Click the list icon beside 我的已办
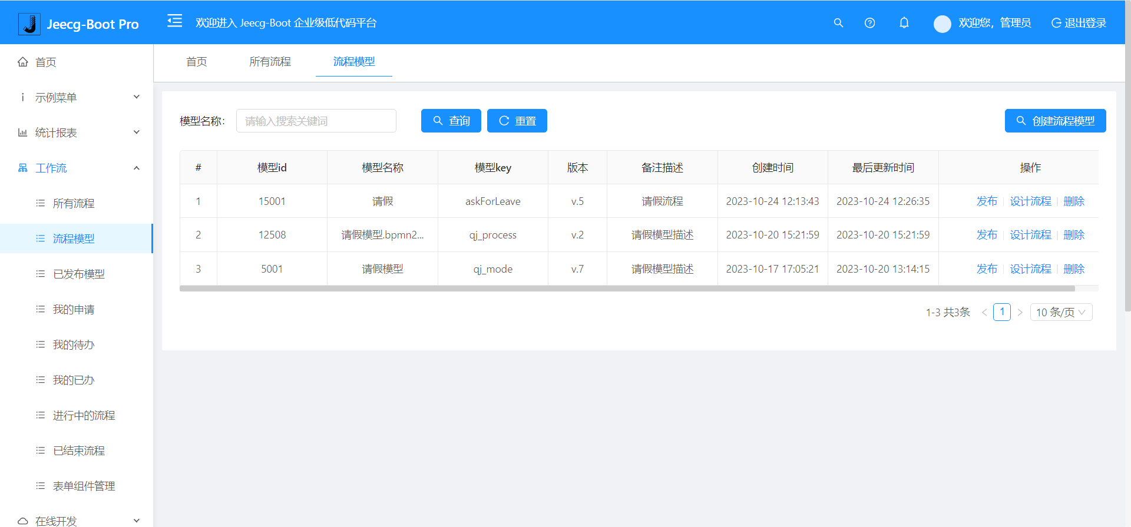The height and width of the screenshot is (527, 1131). pos(41,380)
